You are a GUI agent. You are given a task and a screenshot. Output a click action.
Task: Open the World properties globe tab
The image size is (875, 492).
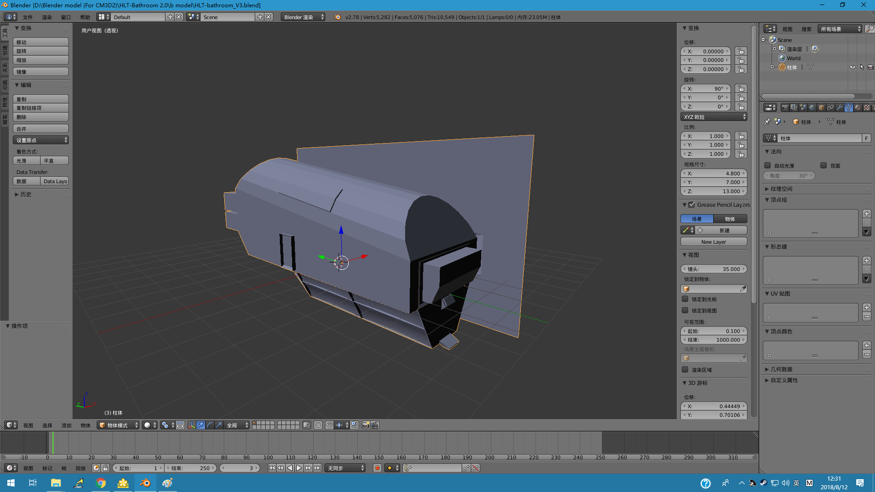[812, 108]
